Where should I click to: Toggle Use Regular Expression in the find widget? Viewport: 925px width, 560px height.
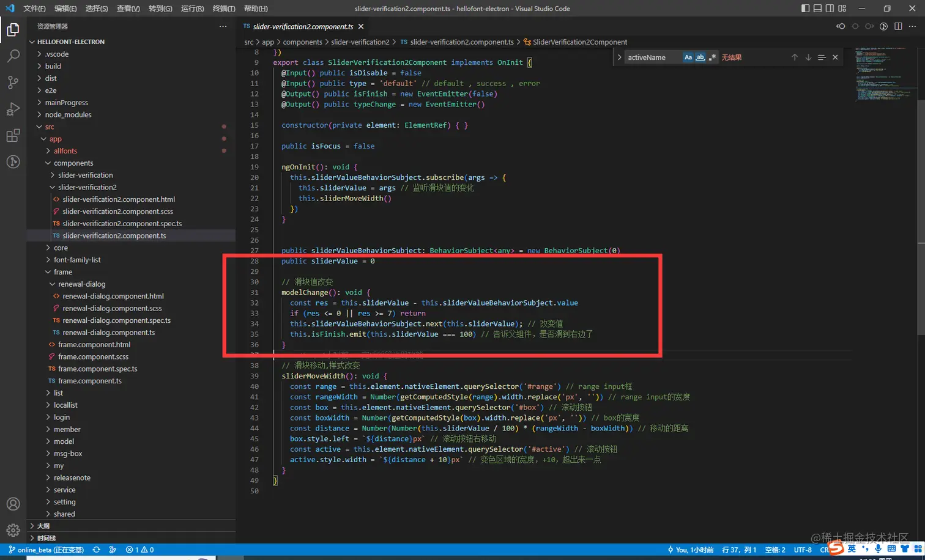click(712, 57)
